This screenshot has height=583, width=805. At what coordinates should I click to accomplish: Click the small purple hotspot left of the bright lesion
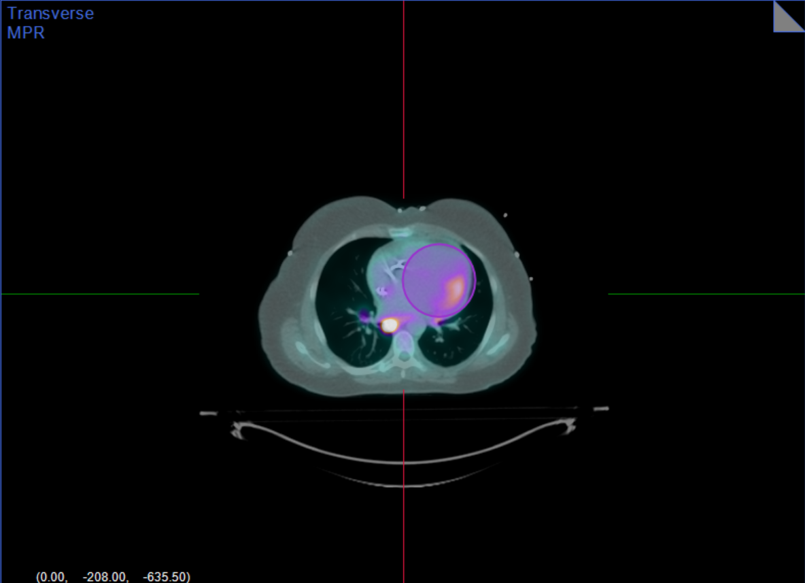366,316
